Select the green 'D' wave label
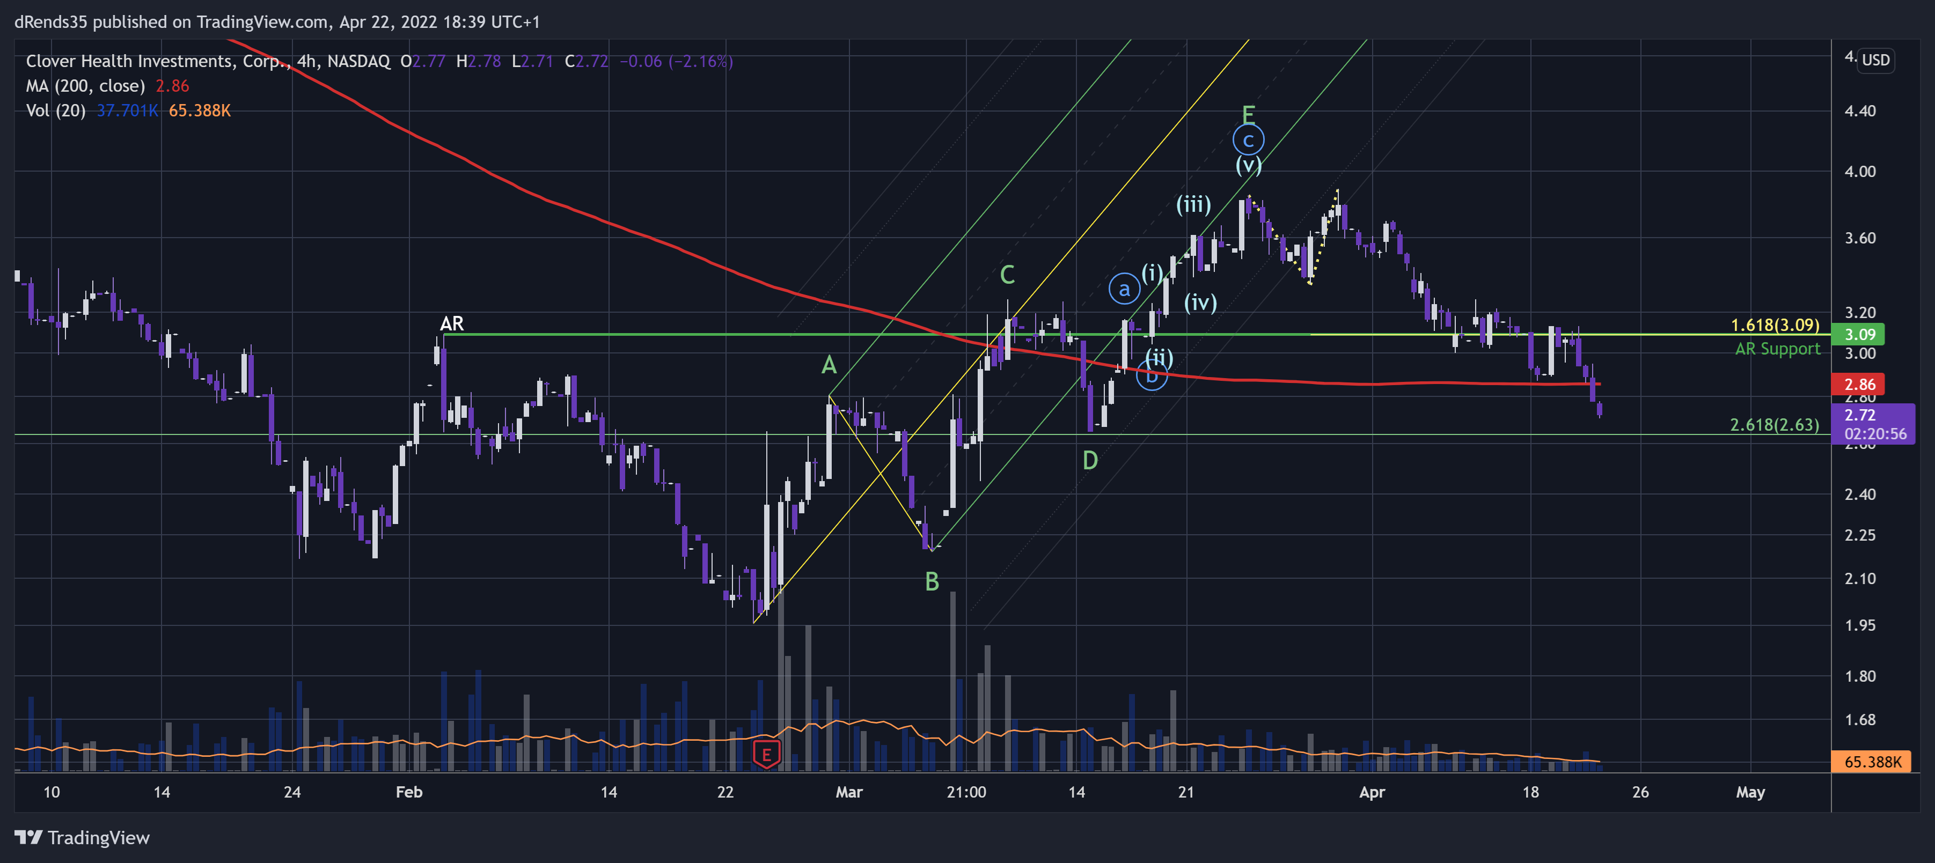Screen dimensions: 1935x863 point(1090,460)
